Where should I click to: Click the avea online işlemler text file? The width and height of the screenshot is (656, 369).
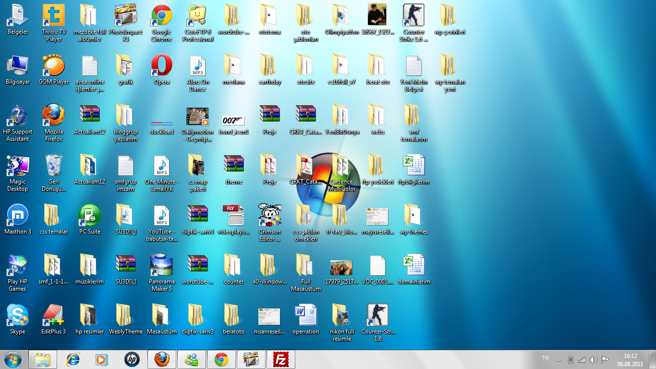coord(90,73)
